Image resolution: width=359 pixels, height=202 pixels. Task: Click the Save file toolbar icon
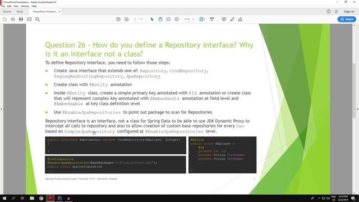(x=4, y=20)
